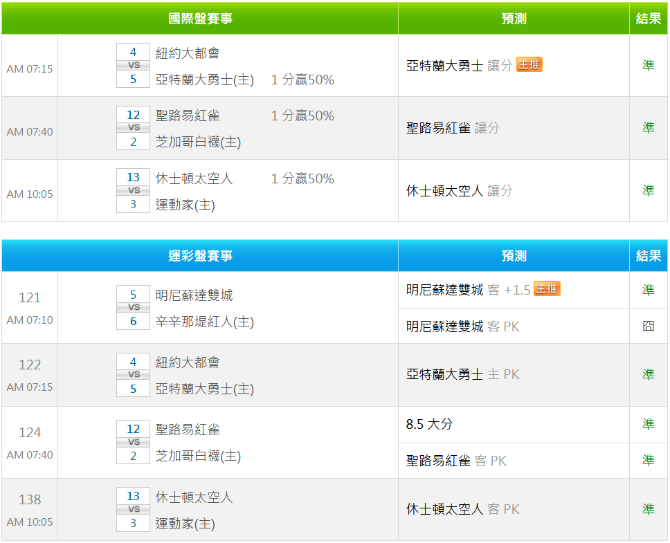Click score 6 for 辛辛那堤紅人
This screenshot has height=543, width=670.
tap(134, 321)
